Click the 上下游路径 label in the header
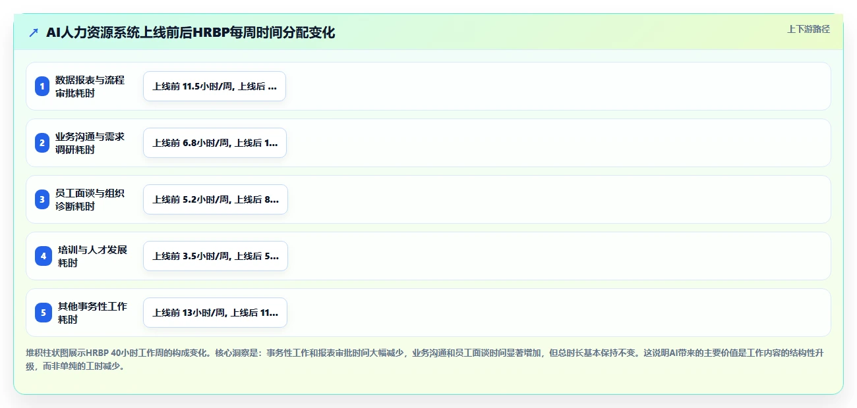Screen dimensions: 857x408 [x=808, y=29]
